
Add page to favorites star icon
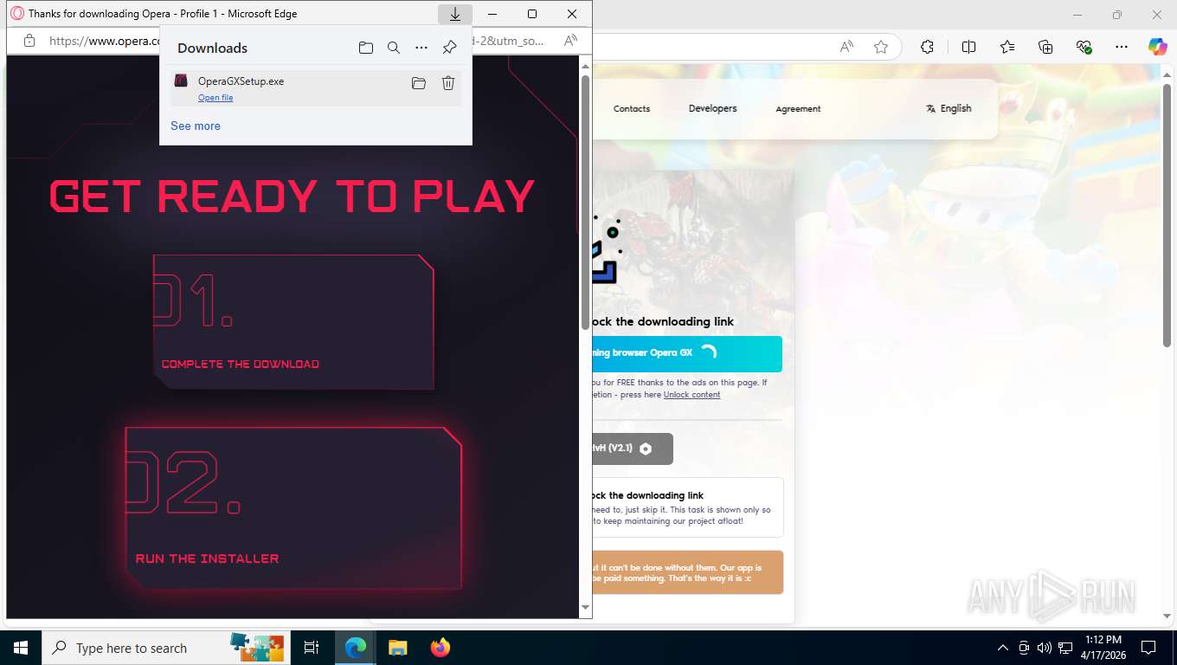pyautogui.click(x=881, y=47)
